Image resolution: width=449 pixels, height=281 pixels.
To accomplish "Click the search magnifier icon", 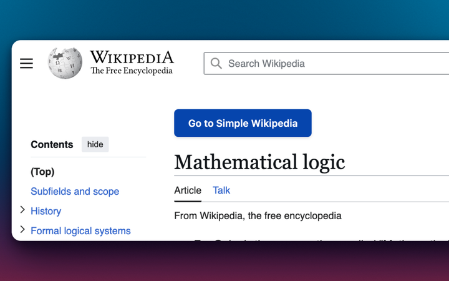I will tap(216, 64).
